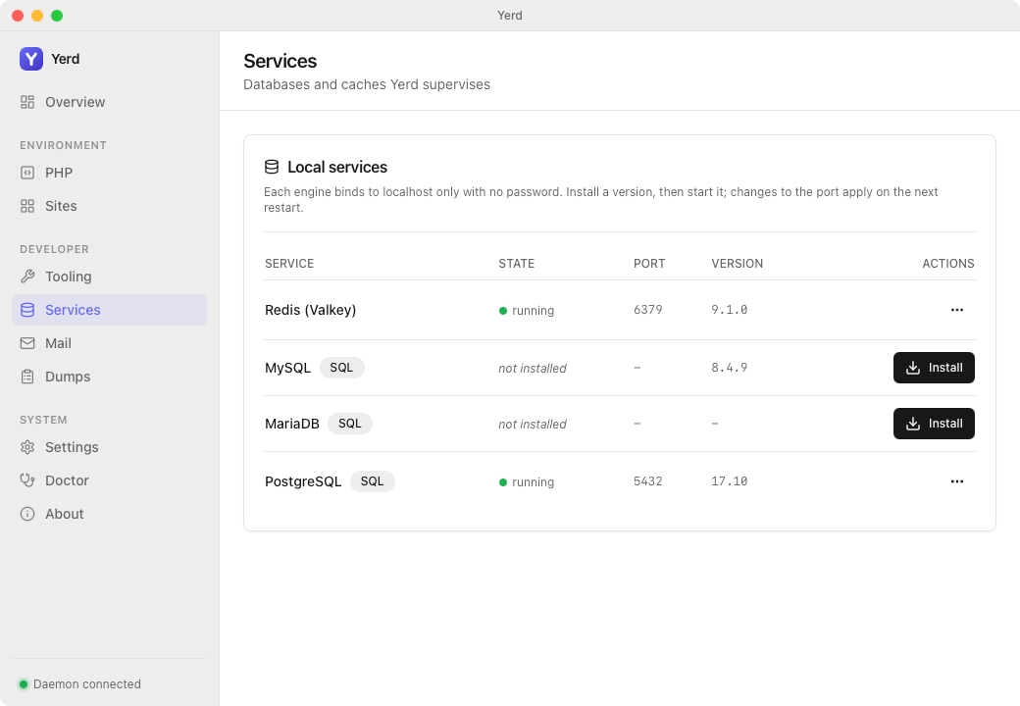Install the MariaDB service
Screen dimensions: 1020x706
tap(934, 424)
